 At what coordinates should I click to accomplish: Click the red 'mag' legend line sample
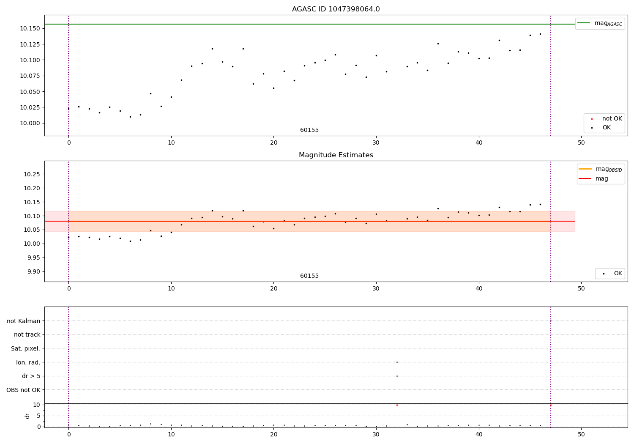click(585, 179)
